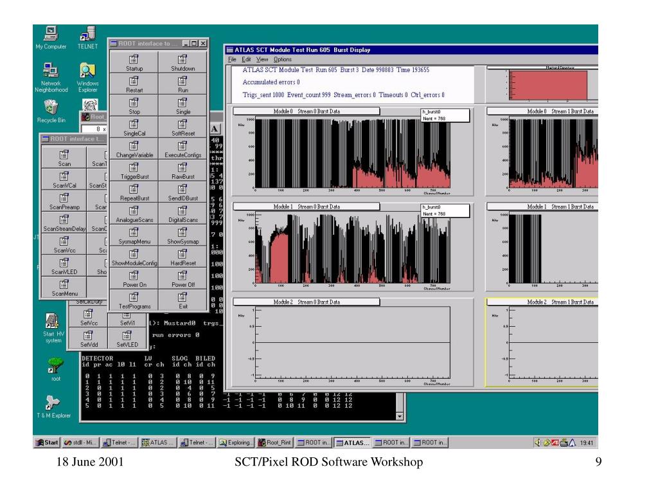Click the Run command button

(x=182, y=84)
